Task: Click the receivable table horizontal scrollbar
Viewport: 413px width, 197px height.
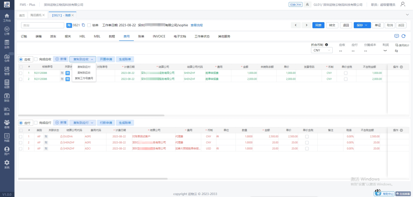Action: (x=91, y=116)
